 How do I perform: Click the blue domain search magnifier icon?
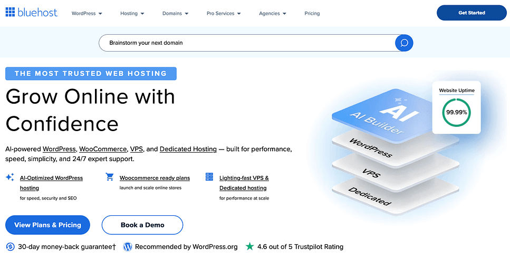(x=404, y=43)
